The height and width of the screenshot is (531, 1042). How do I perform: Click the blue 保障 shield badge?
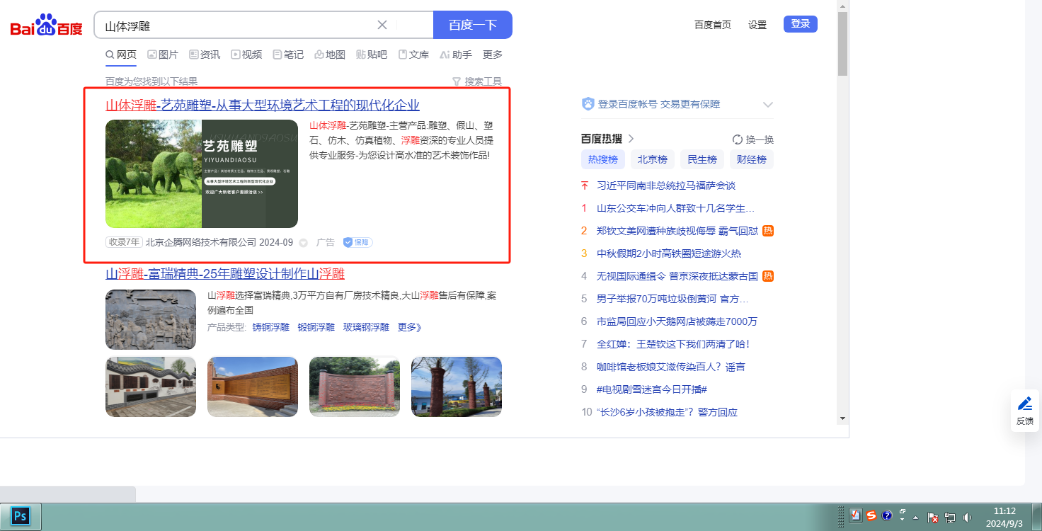tap(358, 242)
